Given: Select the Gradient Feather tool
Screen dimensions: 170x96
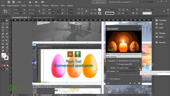Looking at the screenshot, I should [7, 44].
